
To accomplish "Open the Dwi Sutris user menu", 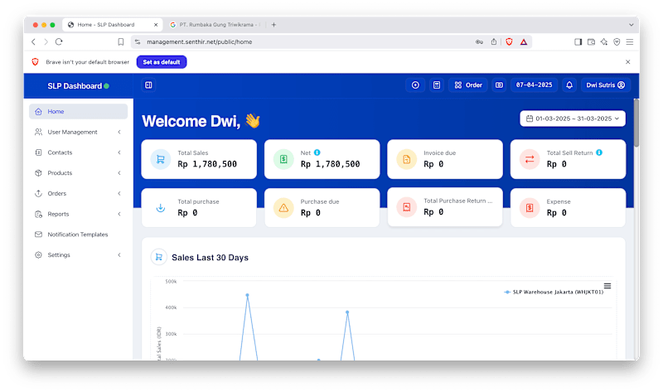I will point(606,85).
